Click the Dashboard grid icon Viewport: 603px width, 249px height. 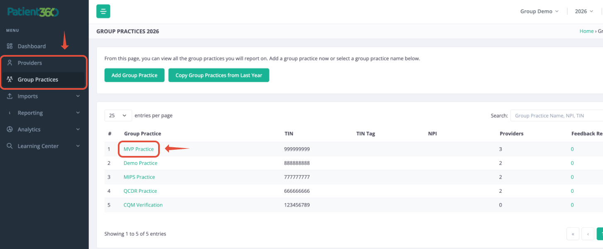[10, 46]
